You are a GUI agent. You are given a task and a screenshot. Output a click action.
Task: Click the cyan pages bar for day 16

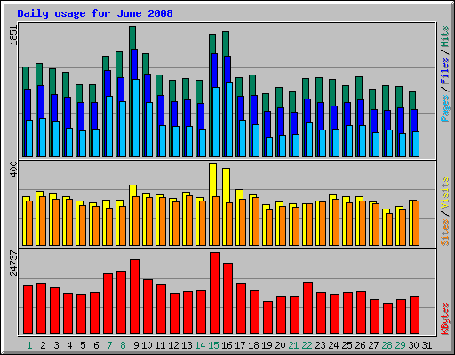[229, 119]
